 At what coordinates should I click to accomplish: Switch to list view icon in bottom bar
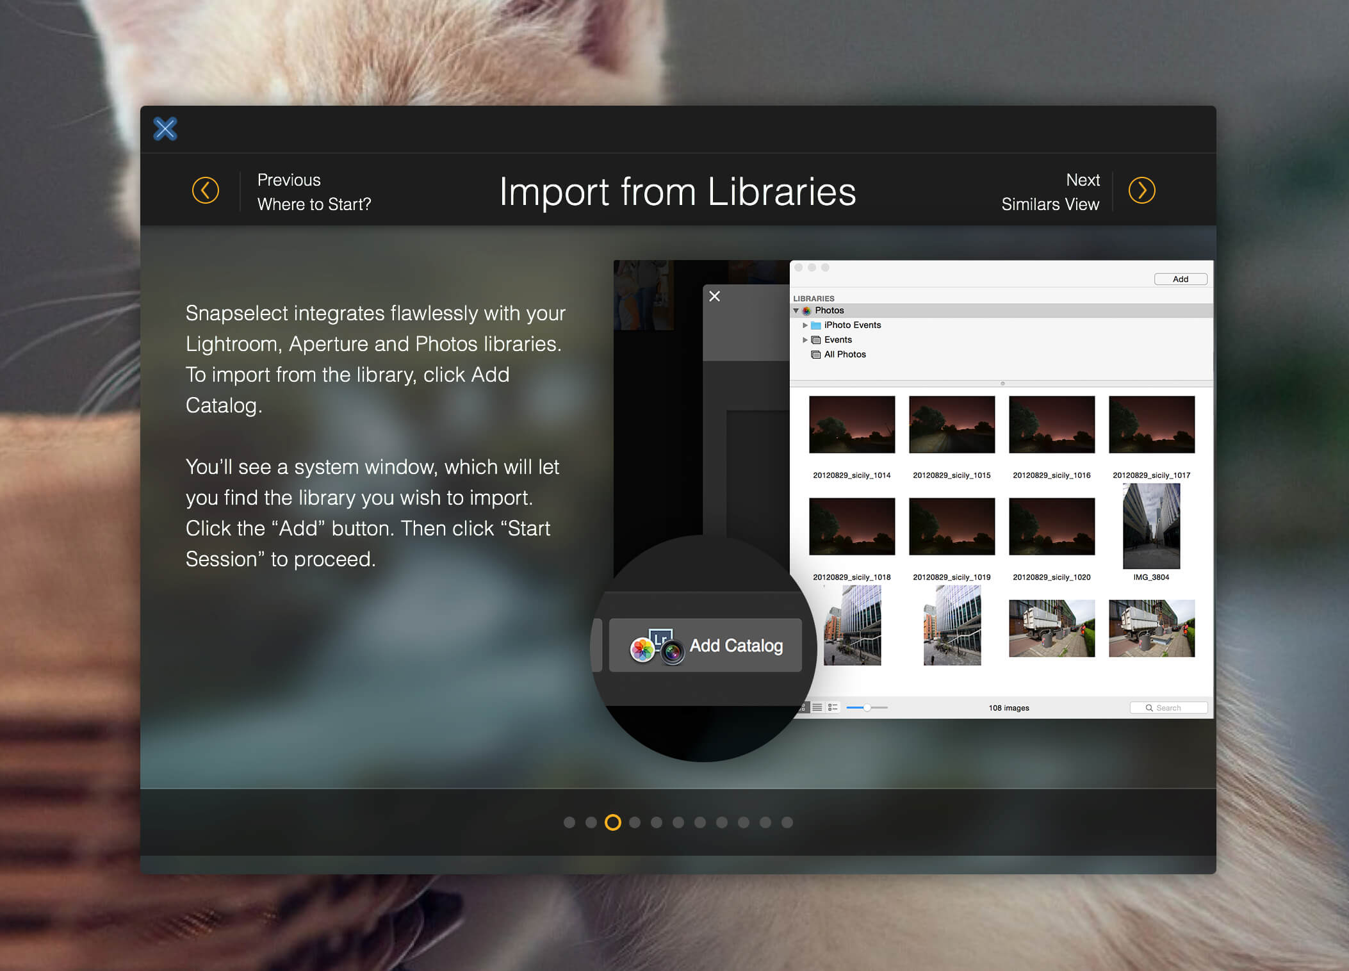point(817,708)
